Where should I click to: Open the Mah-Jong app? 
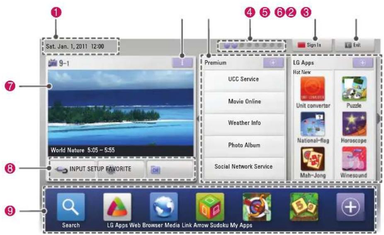pos(313,159)
